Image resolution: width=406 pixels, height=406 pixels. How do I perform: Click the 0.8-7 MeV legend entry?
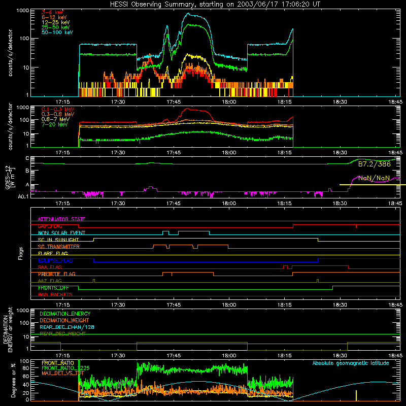click(55, 120)
